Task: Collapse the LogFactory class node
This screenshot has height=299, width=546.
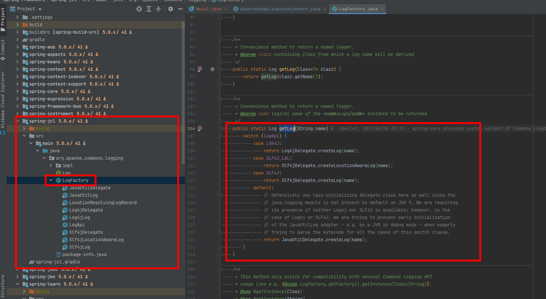Action: (x=51, y=180)
